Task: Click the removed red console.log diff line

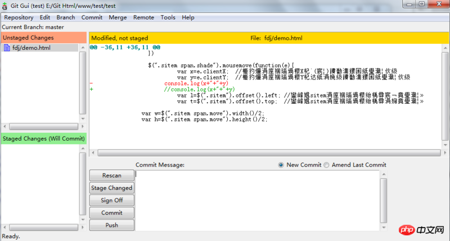Action: [x=196, y=83]
